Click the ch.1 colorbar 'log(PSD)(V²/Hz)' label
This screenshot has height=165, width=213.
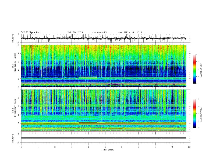click(201, 70)
